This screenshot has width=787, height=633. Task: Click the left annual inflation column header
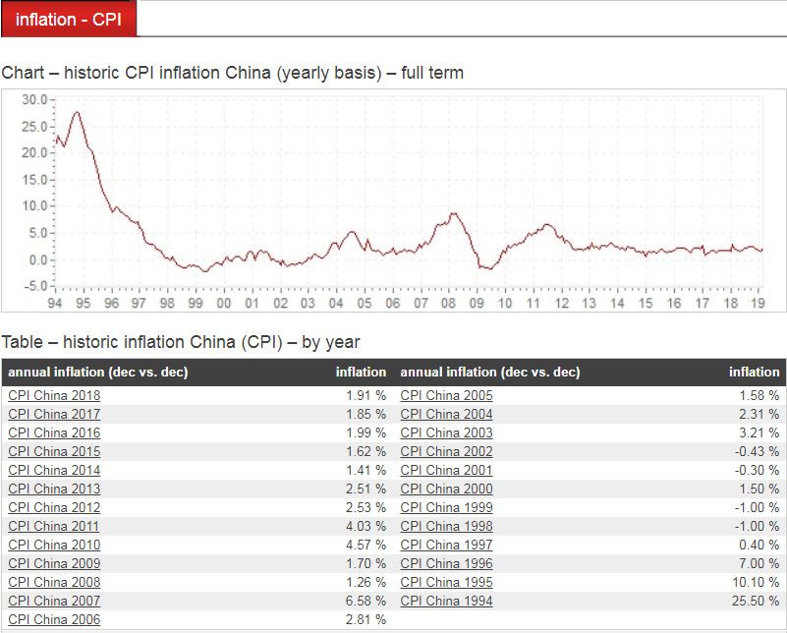(98, 372)
